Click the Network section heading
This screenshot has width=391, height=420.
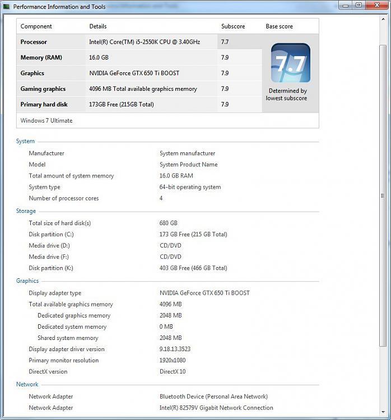coord(27,384)
